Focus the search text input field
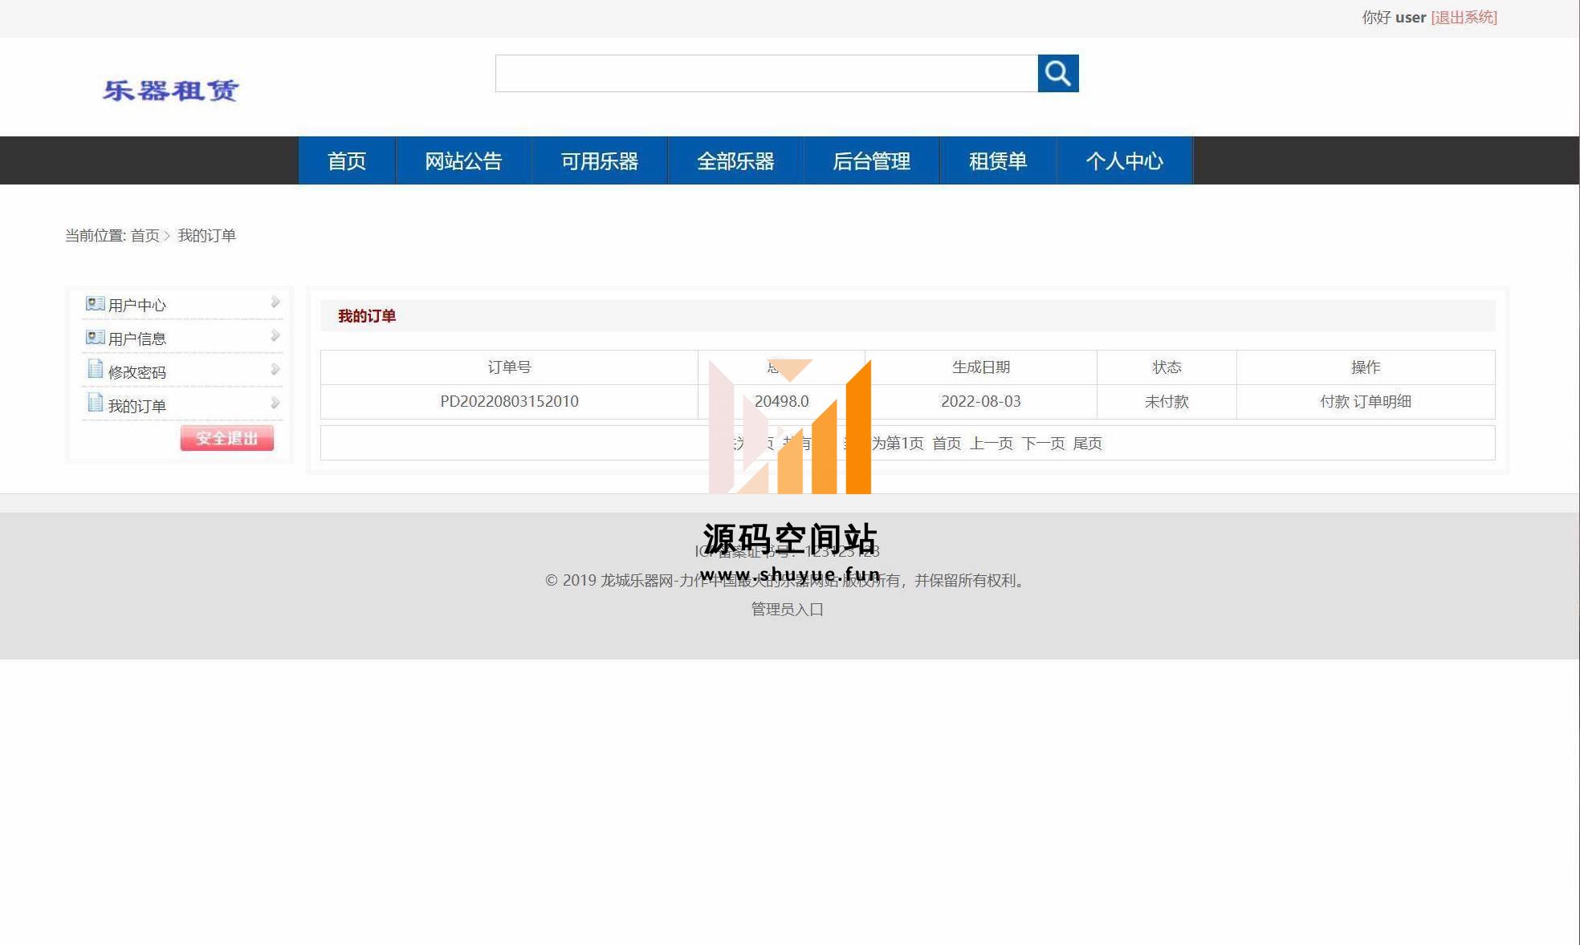Screen dimensions: 1580x945 pos(766,74)
